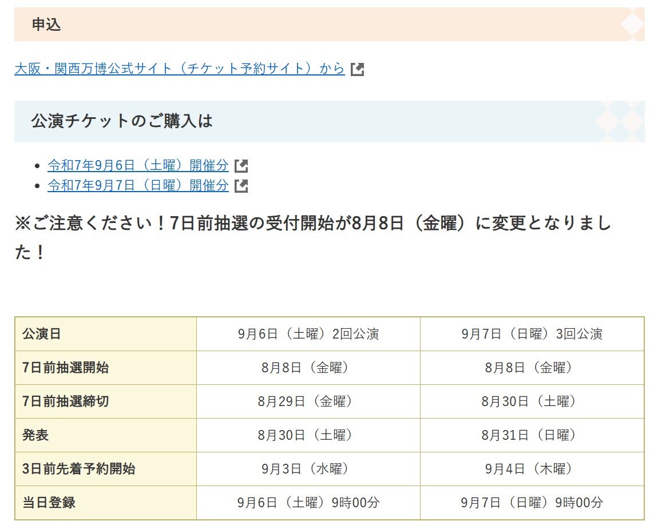Click the 9月7日（日曜）3回公演 cell
662x529 pixels.
point(532,334)
